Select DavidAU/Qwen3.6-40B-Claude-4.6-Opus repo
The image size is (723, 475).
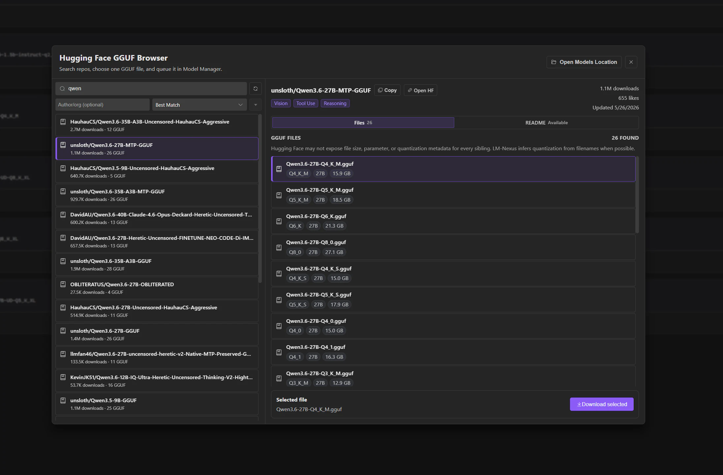coord(157,218)
